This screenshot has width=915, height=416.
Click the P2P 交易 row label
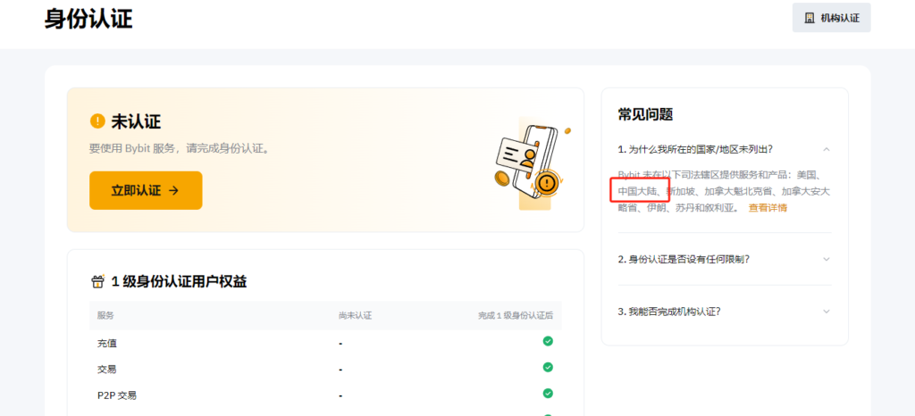click(x=117, y=395)
